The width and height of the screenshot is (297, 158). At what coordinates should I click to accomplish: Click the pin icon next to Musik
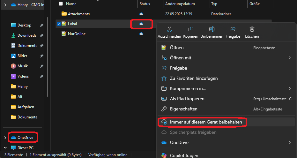42,66
